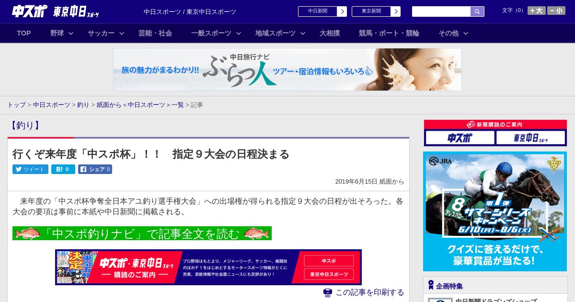Image resolution: width=575 pixels, height=302 pixels.
Task: Share article with Facebook シェア button
Action: pos(95,169)
